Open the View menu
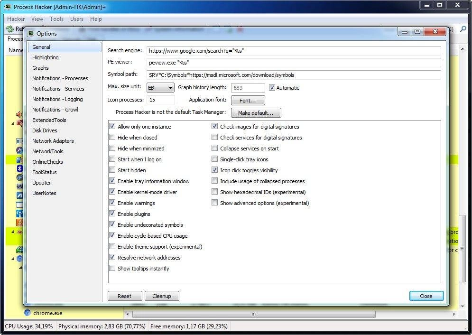Image resolution: width=472 pixels, height=335 pixels. tap(37, 19)
